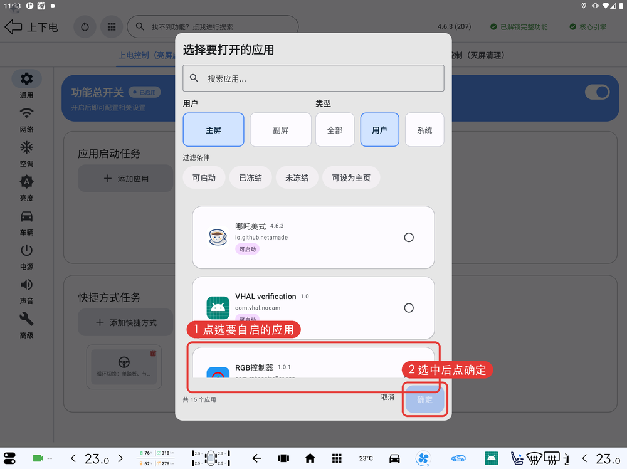627x469 pixels.
Task: Open the steering wheel shortcut card
Action: tap(124, 367)
